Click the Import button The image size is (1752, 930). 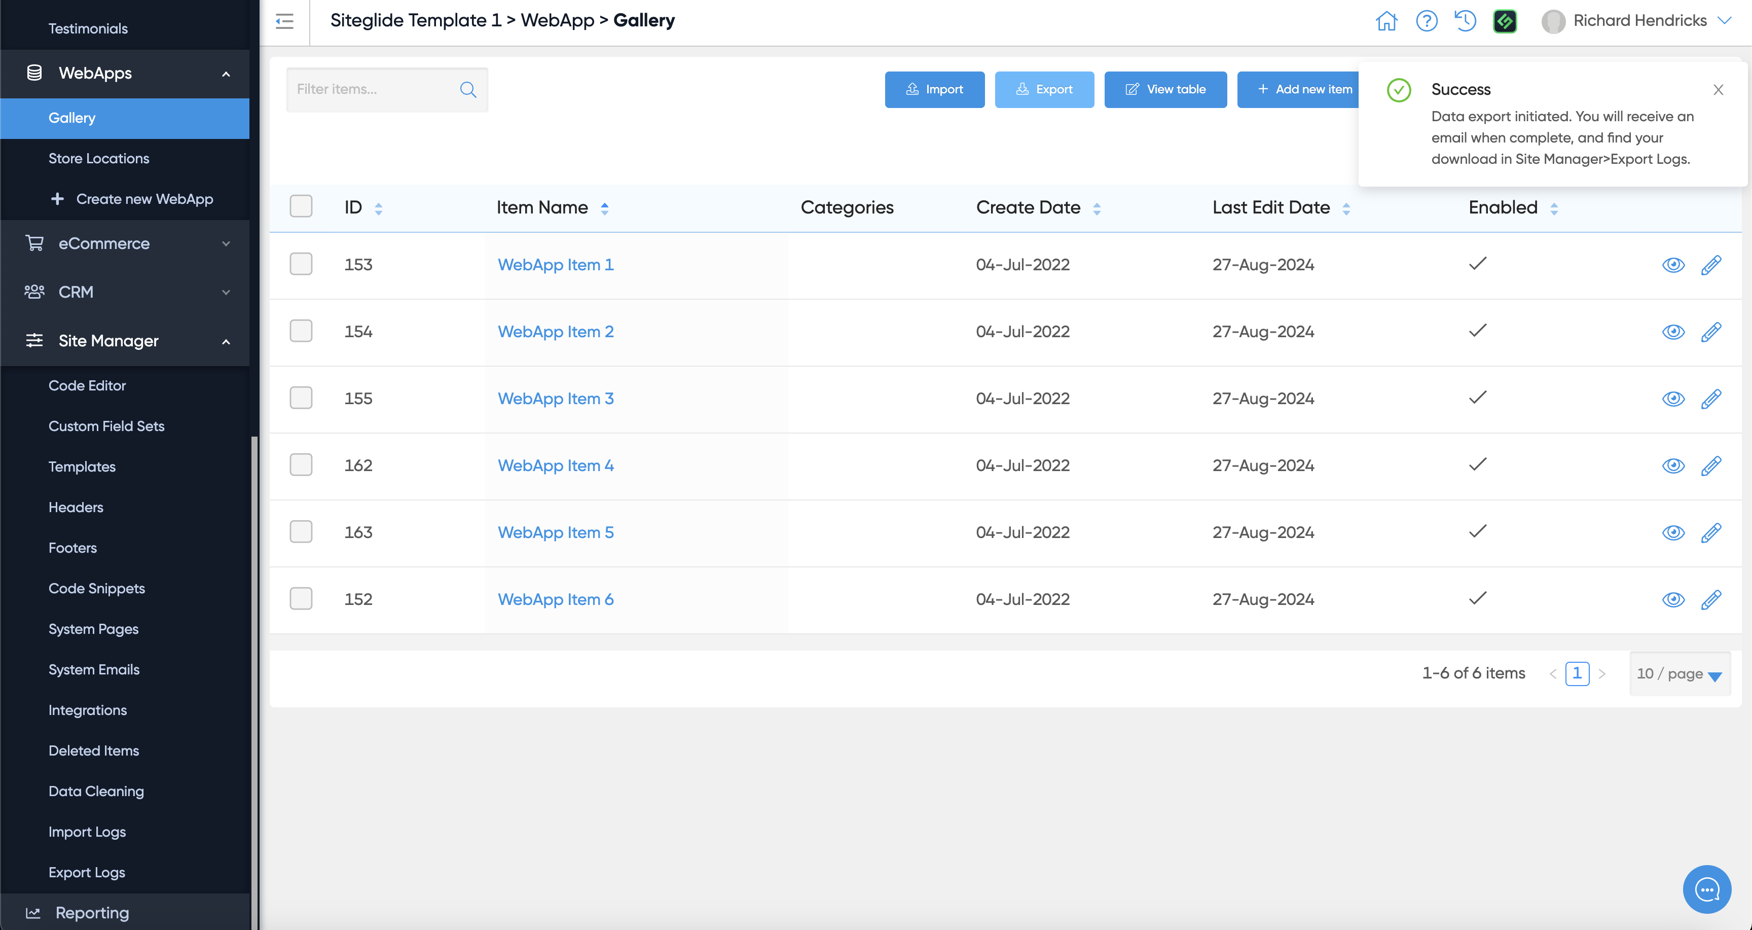(x=934, y=90)
